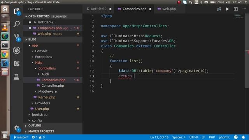Click the errors and warnings count
249x140 pixels.
pyautogui.click(x=38, y=137)
